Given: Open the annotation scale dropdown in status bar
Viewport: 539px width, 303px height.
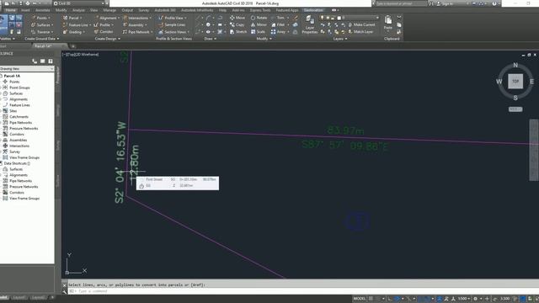Looking at the screenshot, I should tap(464, 299).
